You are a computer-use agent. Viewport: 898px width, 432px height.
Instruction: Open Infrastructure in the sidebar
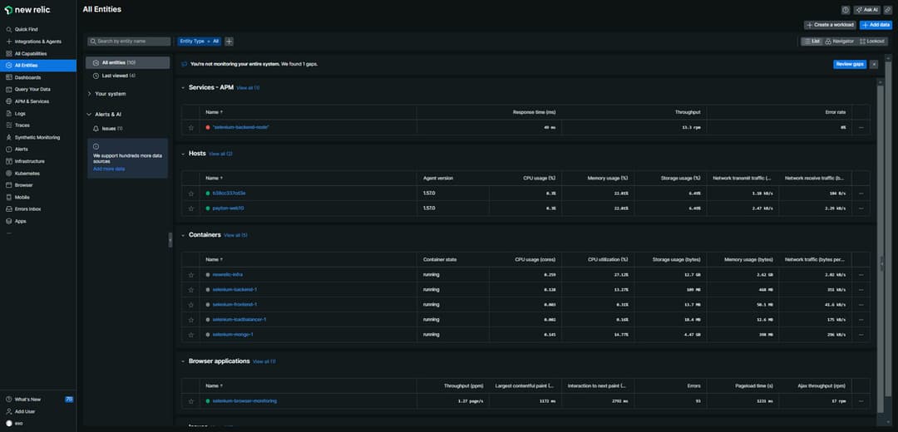(x=37, y=161)
